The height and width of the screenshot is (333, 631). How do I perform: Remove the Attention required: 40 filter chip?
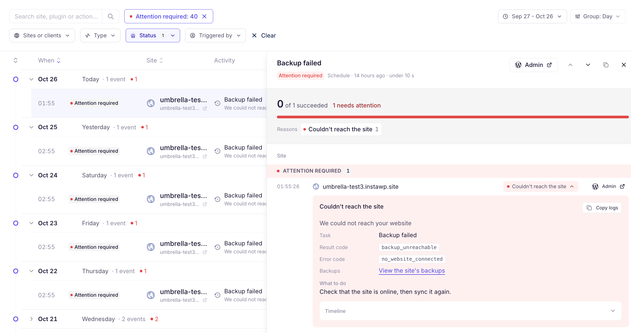pos(204,16)
